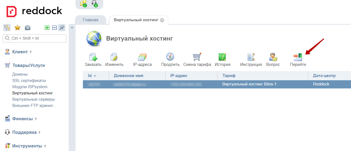Image resolution: width=351 pixels, height=151 pixels.
Task: Open notifications envelope icon in the top bar
Action: point(83,4)
